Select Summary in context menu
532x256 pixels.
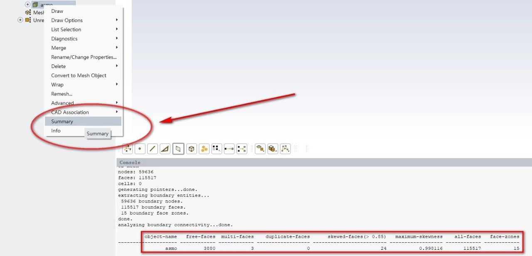(x=83, y=121)
